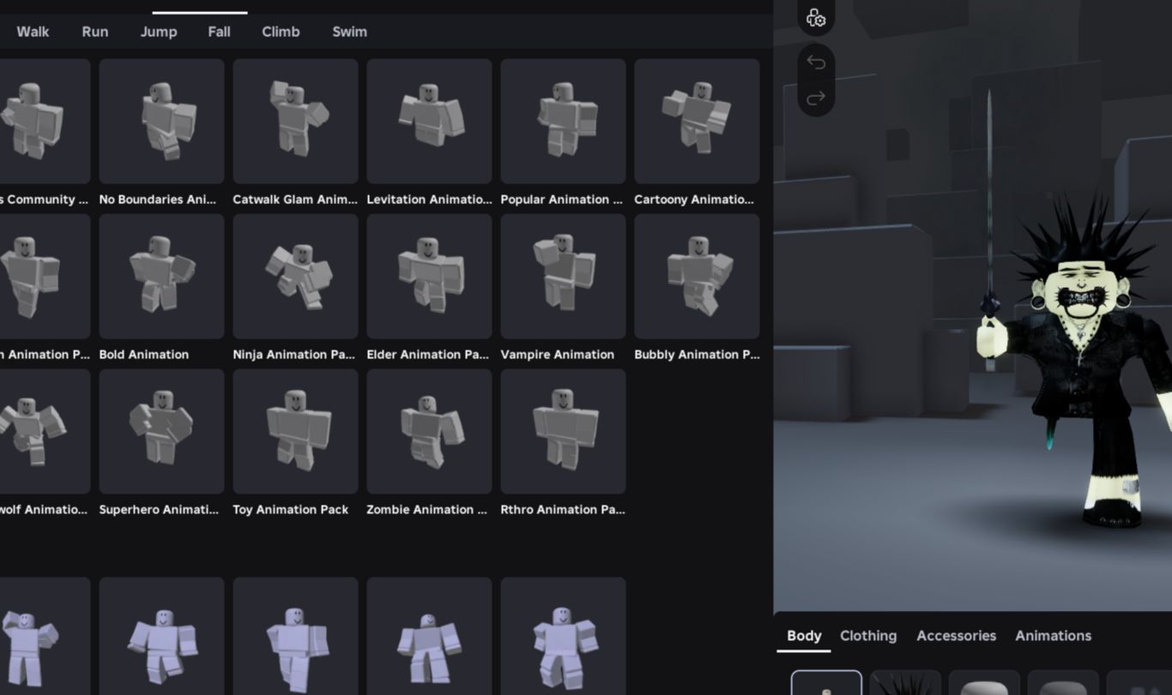Image resolution: width=1172 pixels, height=695 pixels.
Task: Select Catwalk Glam animation thumbnail
Action: pos(295,121)
